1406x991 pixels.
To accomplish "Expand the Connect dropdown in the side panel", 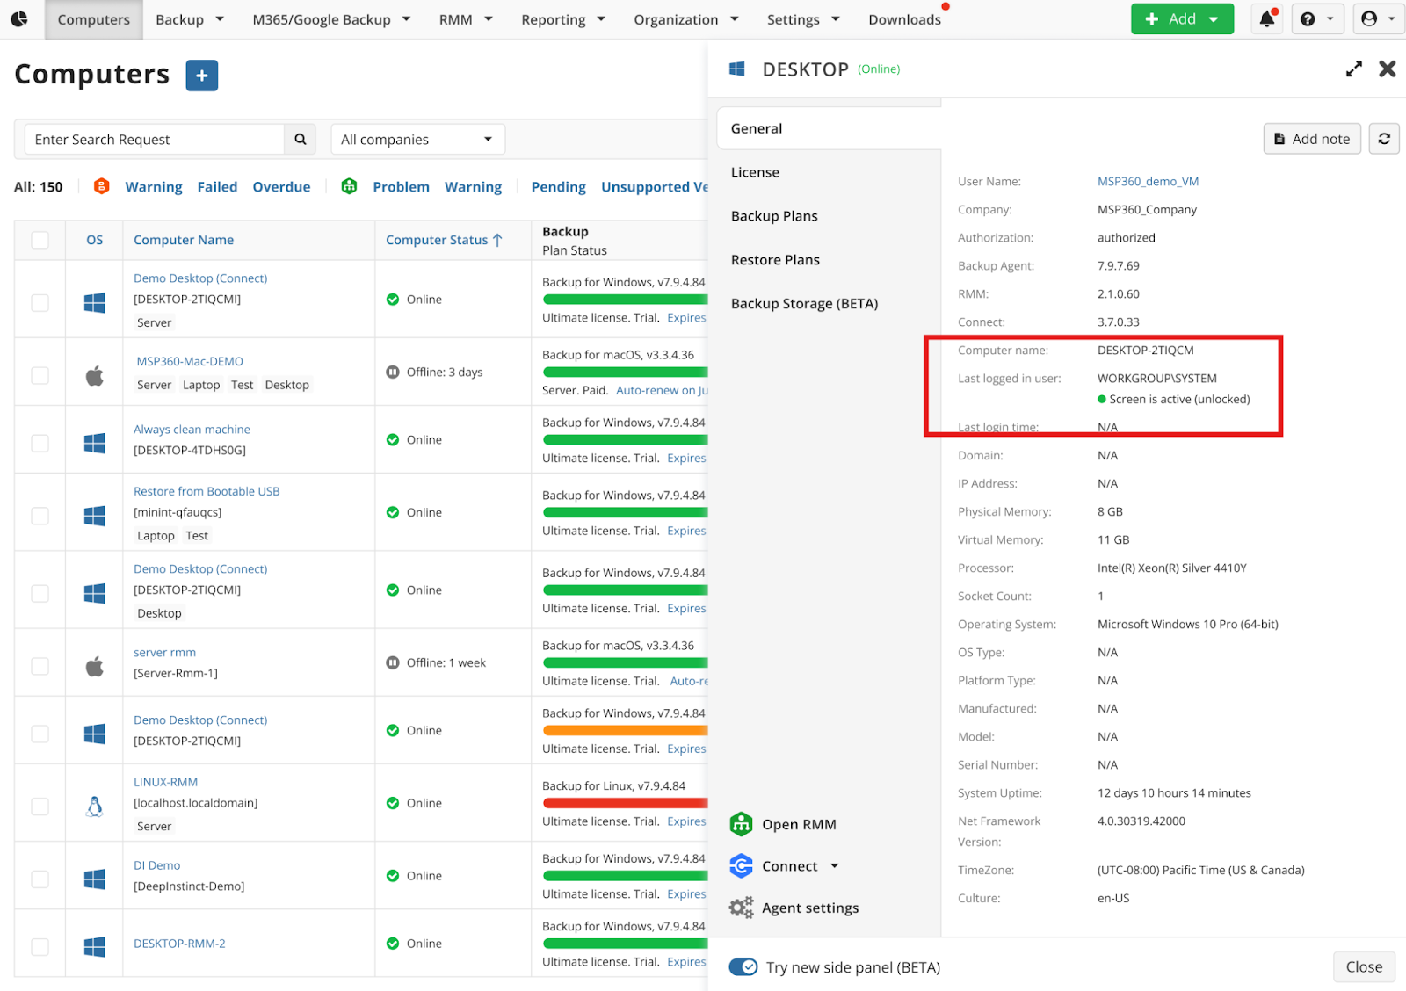I will coord(836,865).
